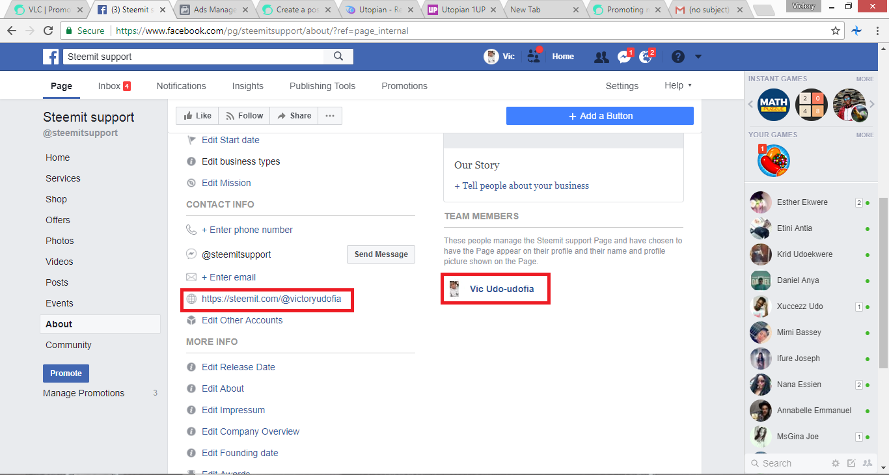This screenshot has width=889, height=475.
Task: Open the Inbox tab
Action: 115,86
